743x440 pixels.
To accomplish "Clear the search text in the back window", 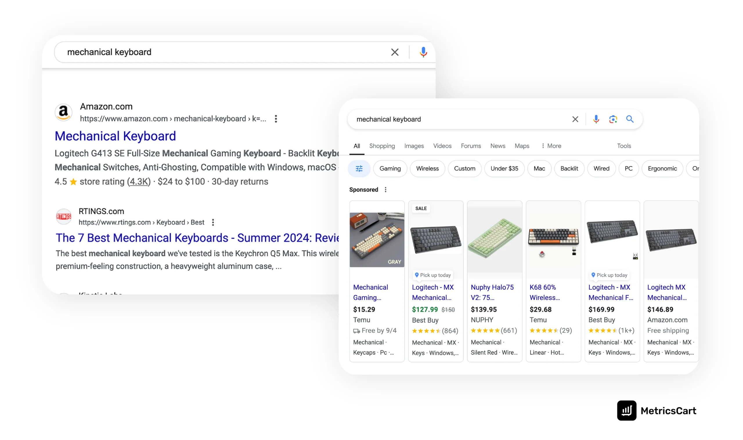I will 395,52.
